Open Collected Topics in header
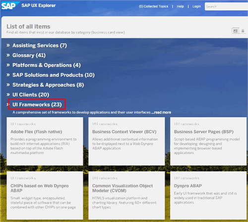Viewport: 248px width, 222px height. 153,6
